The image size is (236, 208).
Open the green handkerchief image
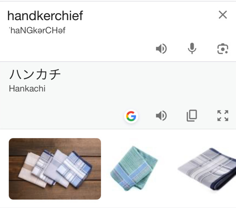(134, 168)
